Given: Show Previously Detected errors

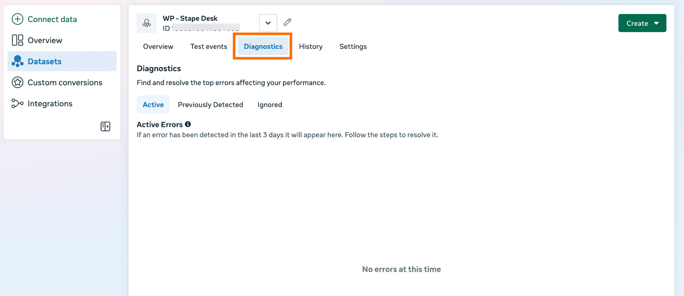Looking at the screenshot, I should tap(210, 105).
